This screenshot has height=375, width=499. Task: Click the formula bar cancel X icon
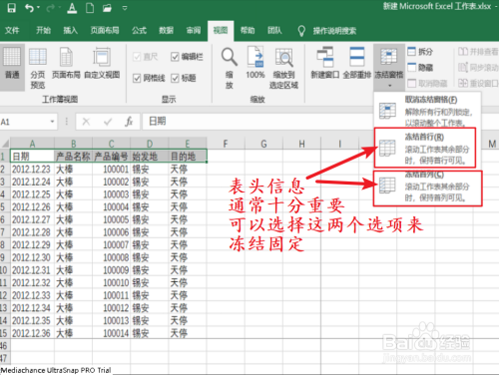(x=86, y=122)
